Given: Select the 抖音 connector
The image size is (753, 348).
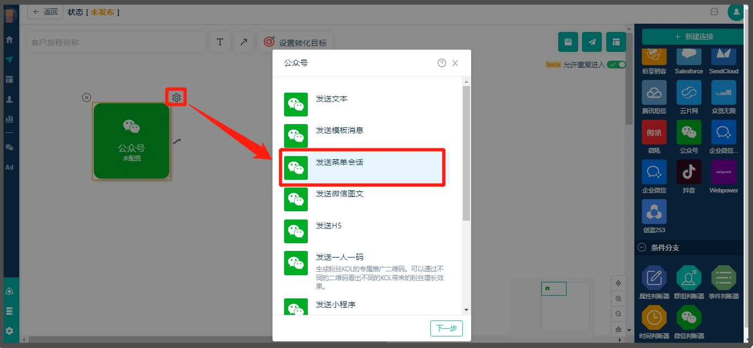Looking at the screenshot, I should pyautogui.click(x=689, y=176).
